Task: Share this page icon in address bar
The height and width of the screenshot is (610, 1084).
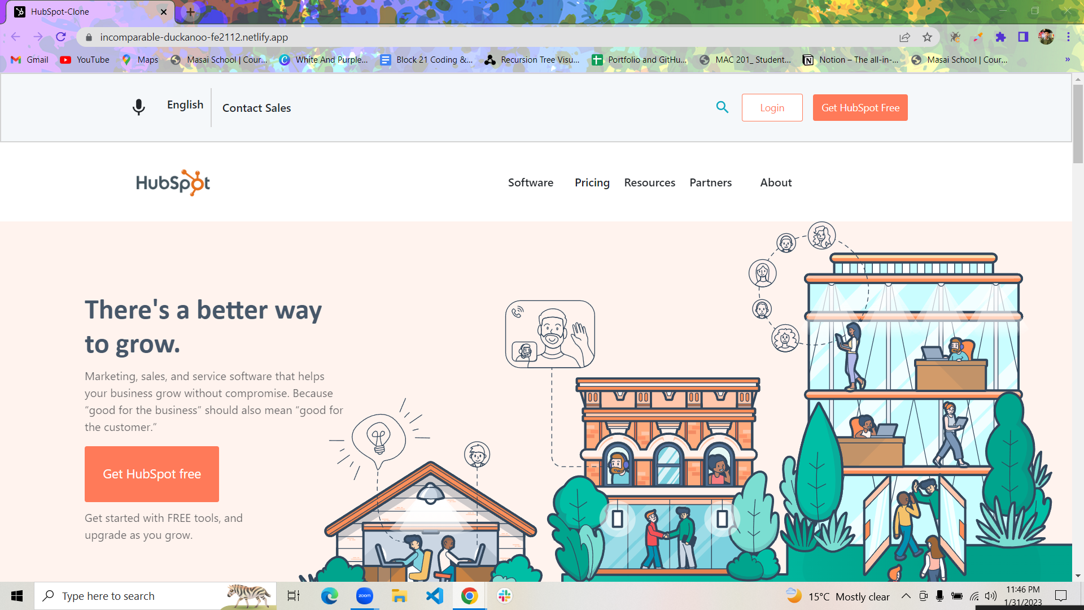Action: pos(904,37)
